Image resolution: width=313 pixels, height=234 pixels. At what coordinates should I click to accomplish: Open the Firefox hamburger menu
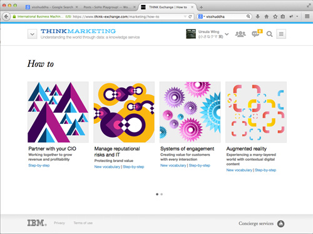(x=307, y=16)
